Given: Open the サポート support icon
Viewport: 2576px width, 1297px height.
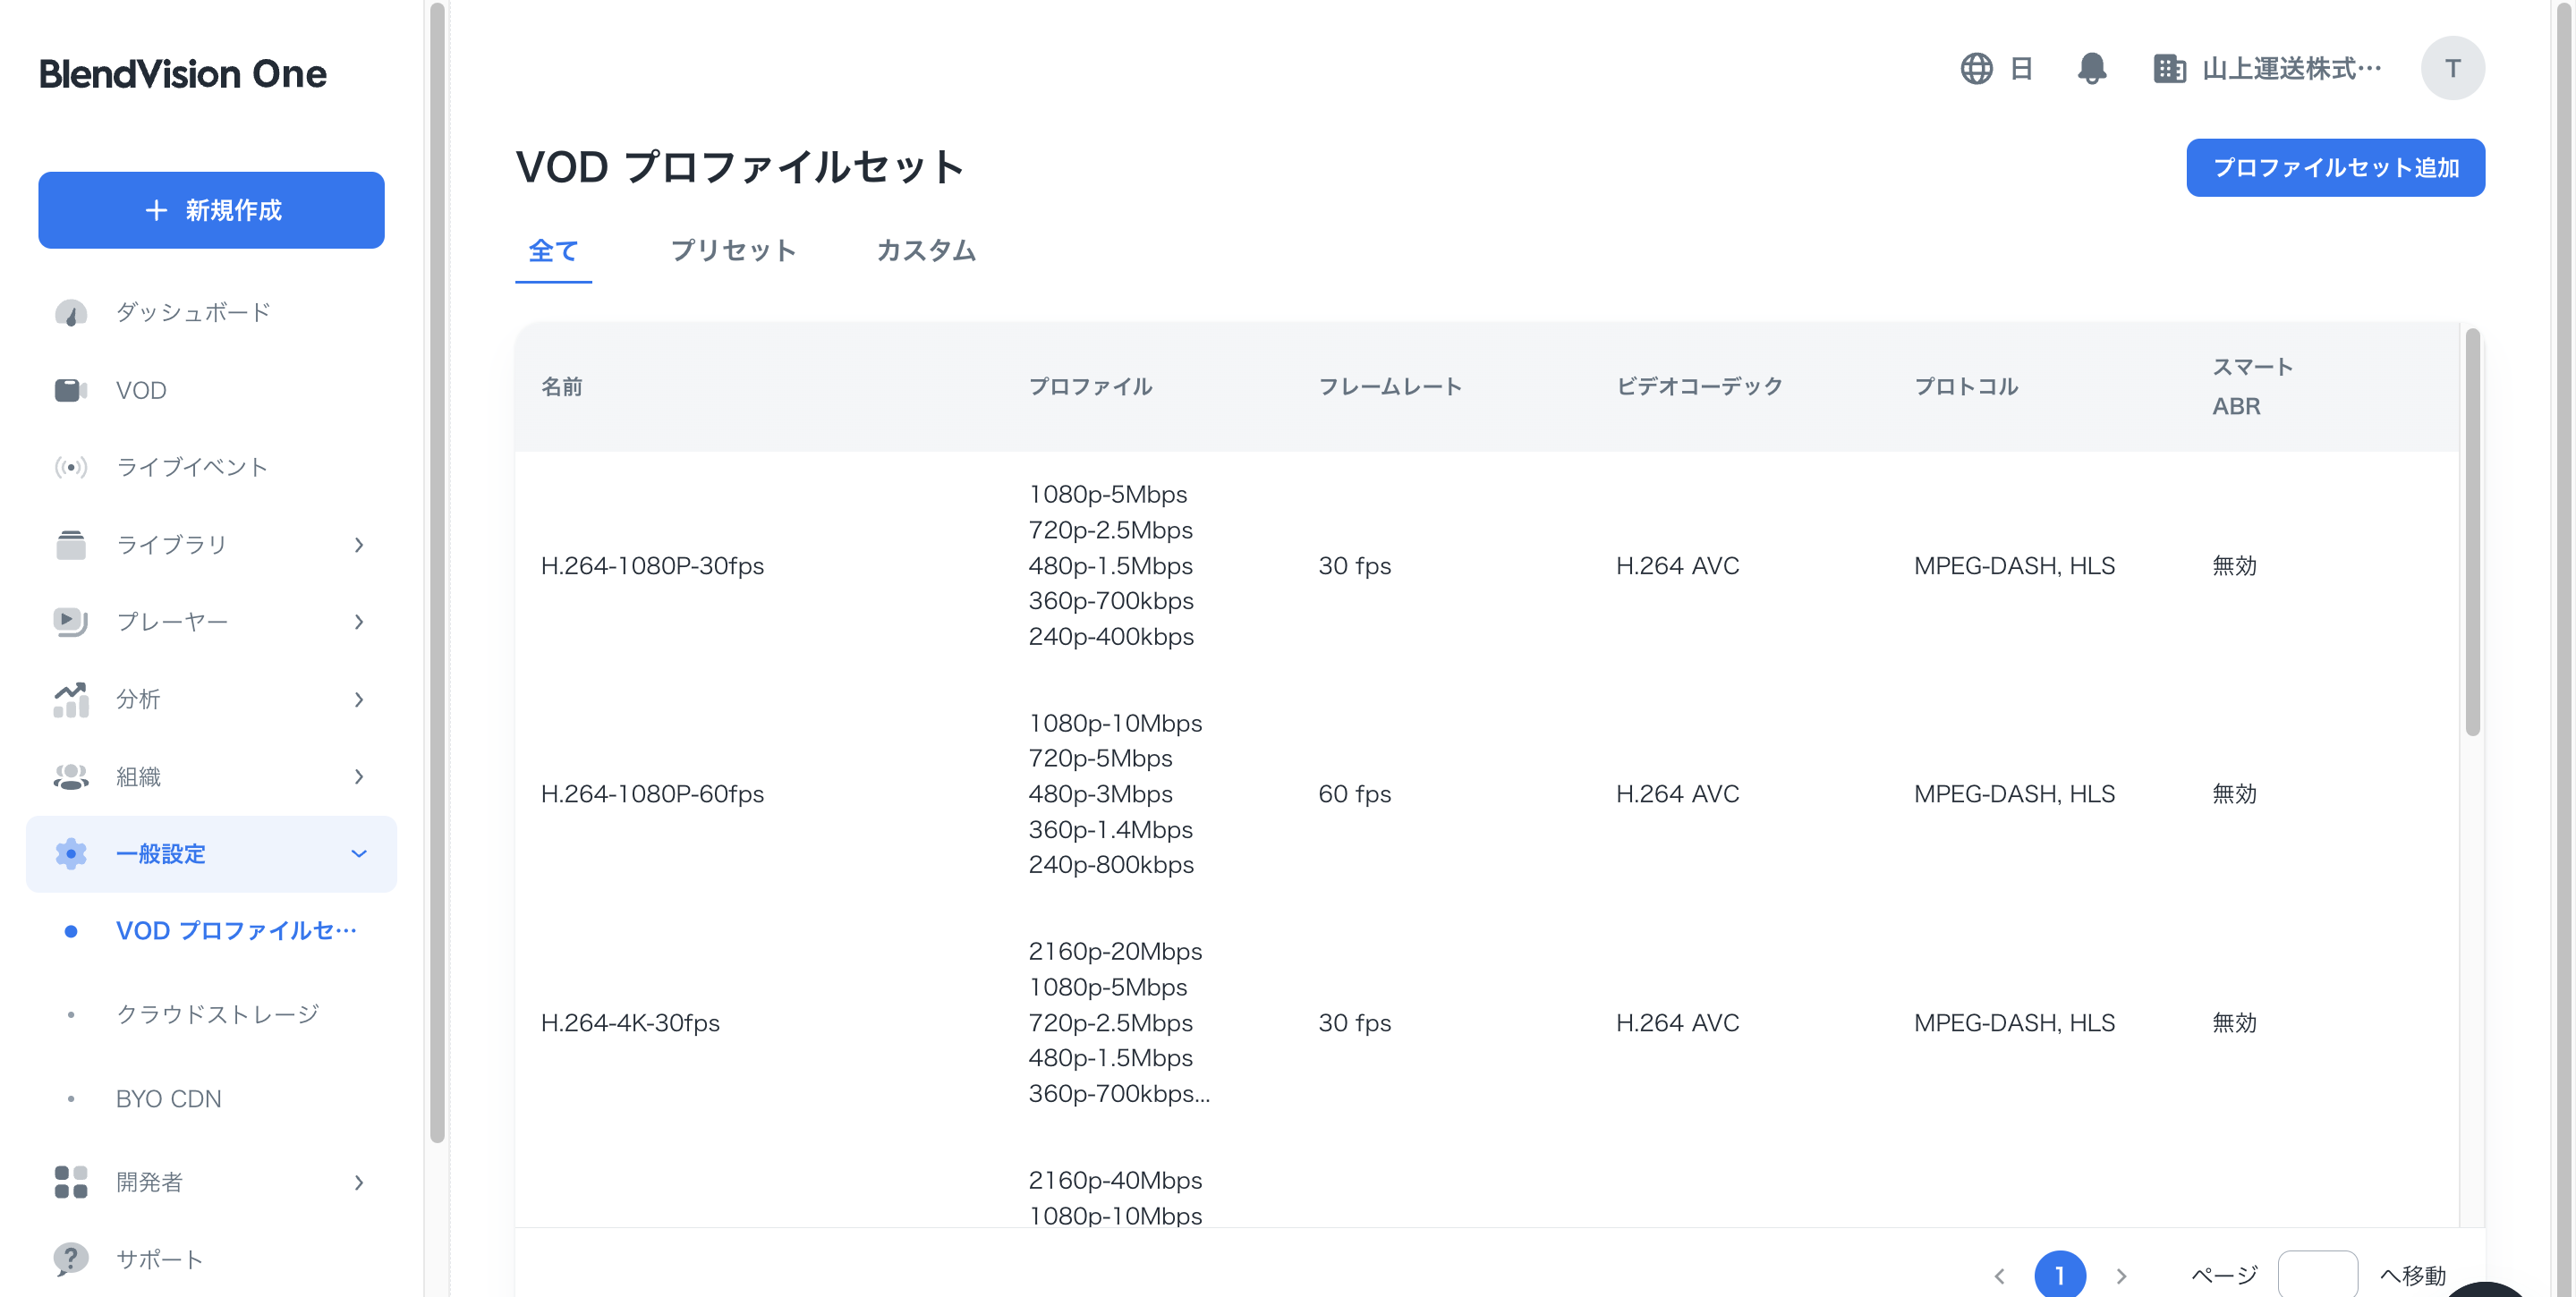Looking at the screenshot, I should pyautogui.click(x=69, y=1259).
